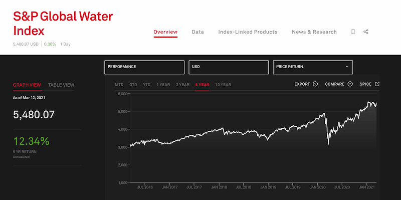This screenshot has height=200, width=401.
Task: Select the Overview tab
Action: 165,32
